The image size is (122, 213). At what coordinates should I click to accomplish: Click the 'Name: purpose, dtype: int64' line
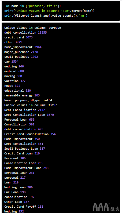pos(28,100)
